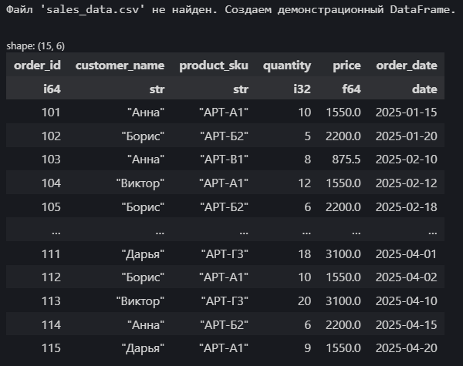Select order id 114 cell
The height and width of the screenshot is (366, 463).
[x=51, y=324]
